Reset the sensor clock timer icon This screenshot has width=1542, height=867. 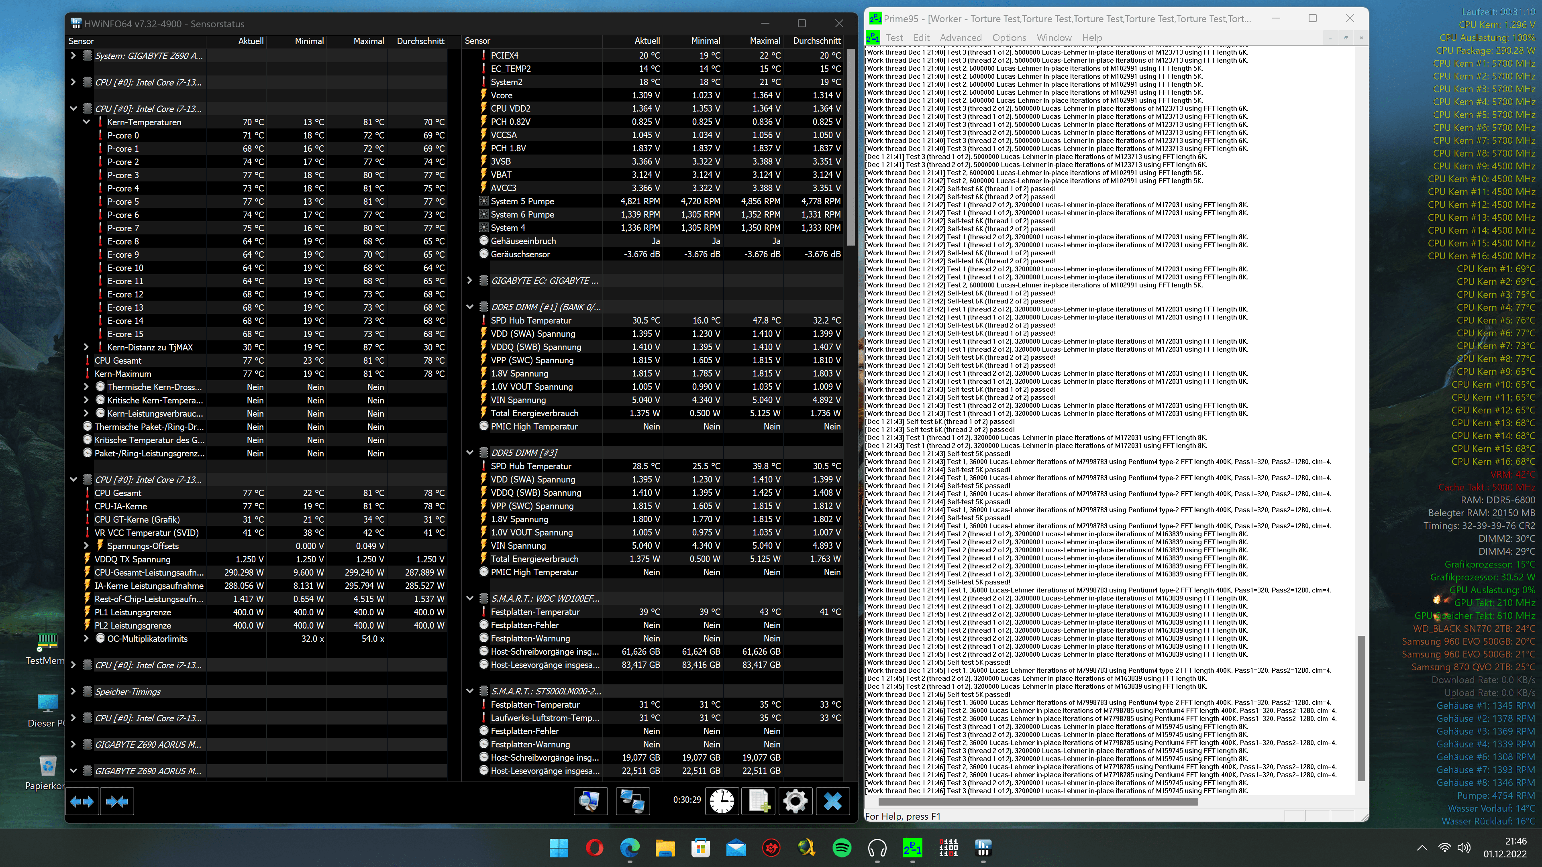(722, 801)
